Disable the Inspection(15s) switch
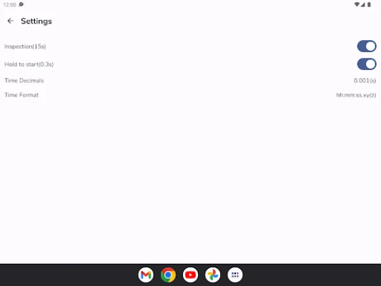The width and height of the screenshot is (381, 286). click(x=367, y=46)
